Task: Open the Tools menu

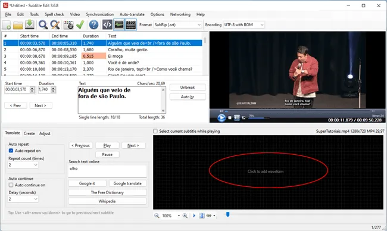Action: pos(35,14)
